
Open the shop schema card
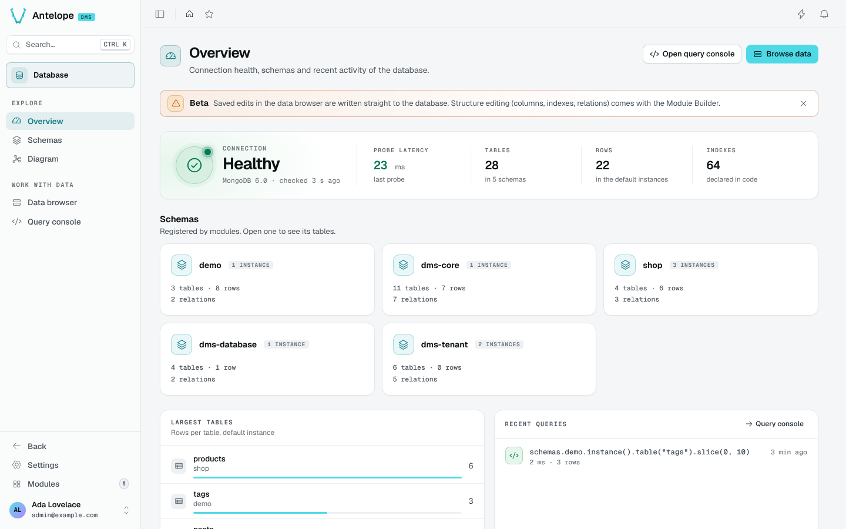[711, 280]
